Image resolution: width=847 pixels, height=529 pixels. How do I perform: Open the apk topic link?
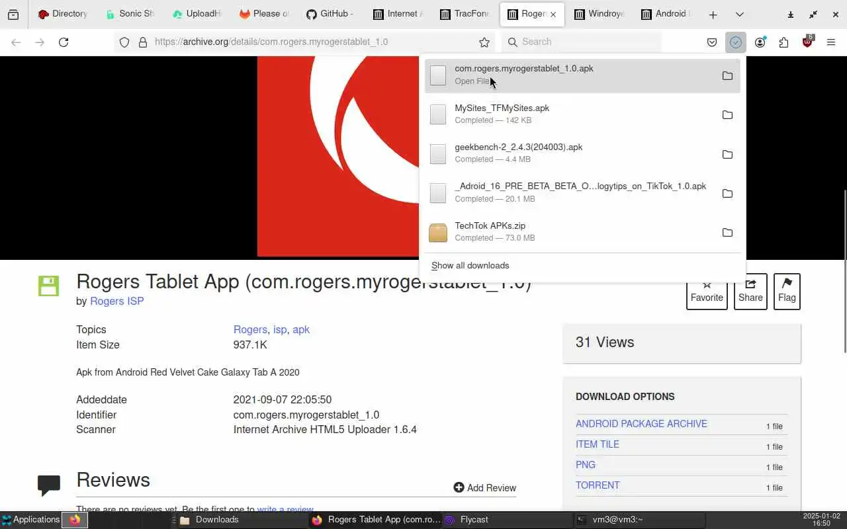pos(301,329)
